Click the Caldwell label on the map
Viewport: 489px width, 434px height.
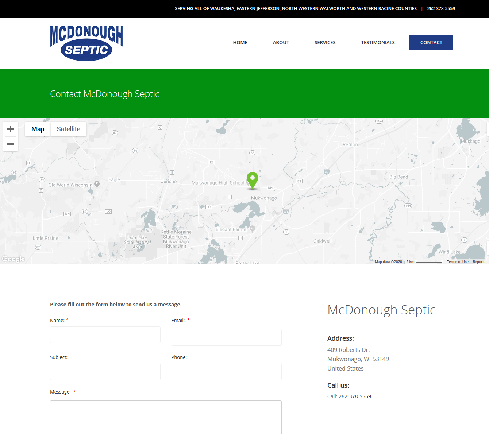point(323,241)
